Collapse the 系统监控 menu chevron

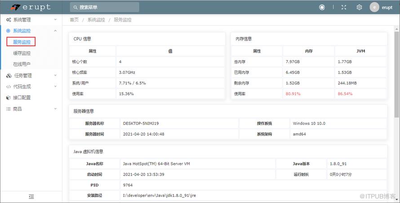[x=55, y=31]
